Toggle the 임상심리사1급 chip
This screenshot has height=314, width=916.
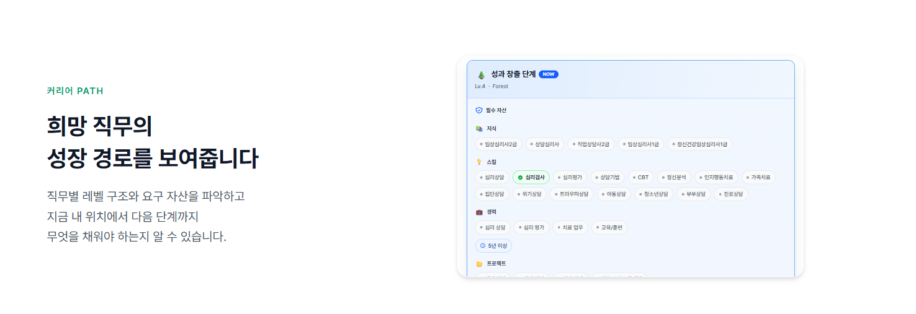(x=640, y=144)
